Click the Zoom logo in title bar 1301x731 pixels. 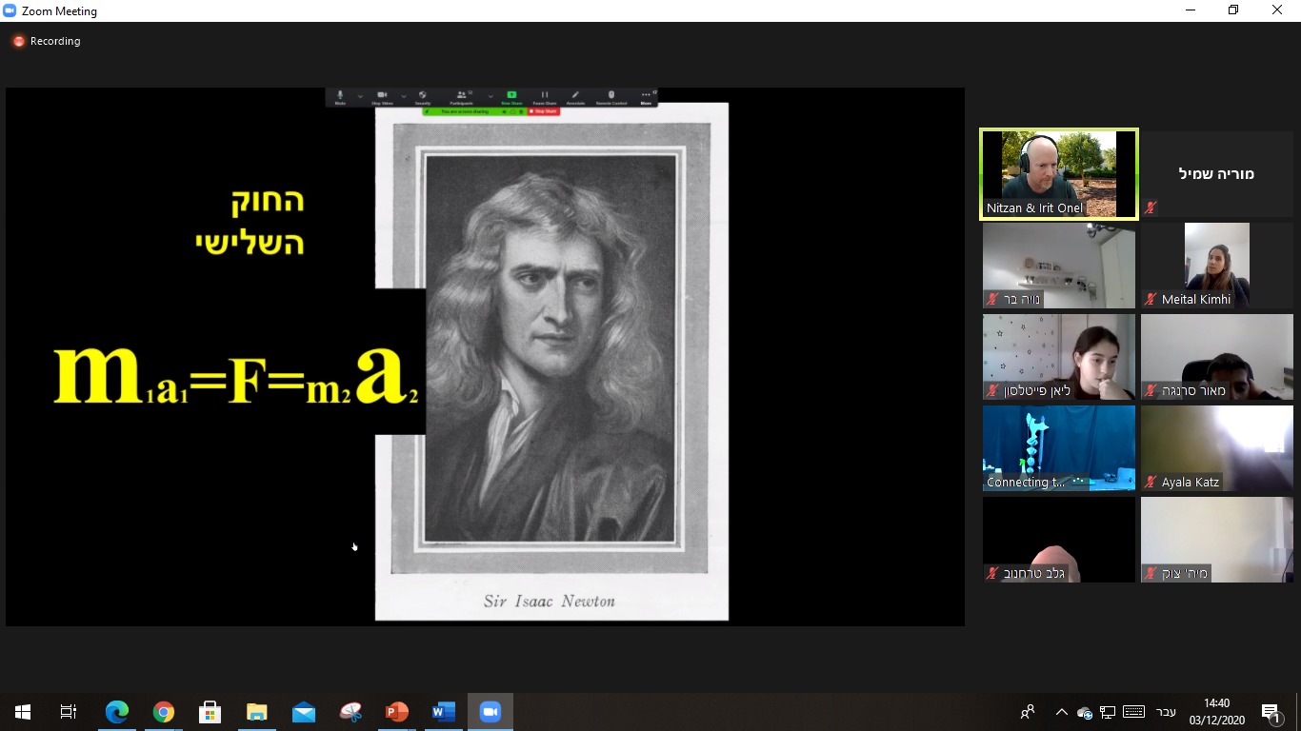[x=10, y=11]
